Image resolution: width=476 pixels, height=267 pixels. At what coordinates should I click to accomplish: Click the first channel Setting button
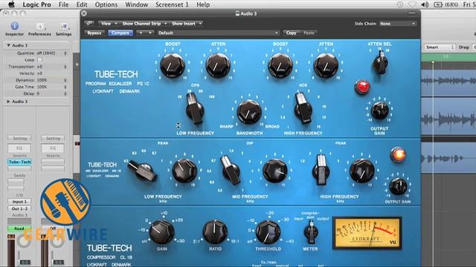(x=19, y=139)
